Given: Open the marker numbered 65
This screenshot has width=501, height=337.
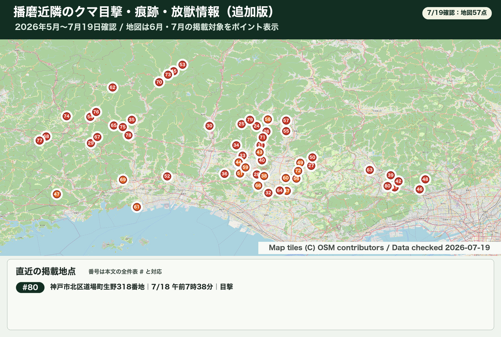Looking at the screenshot, I should (x=114, y=126).
